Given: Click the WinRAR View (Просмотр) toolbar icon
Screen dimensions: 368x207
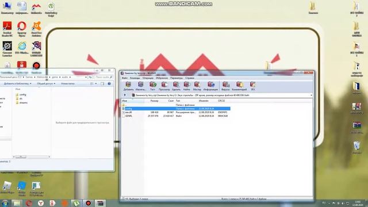Looking at the screenshot, I should pyautogui.click(x=164, y=86).
